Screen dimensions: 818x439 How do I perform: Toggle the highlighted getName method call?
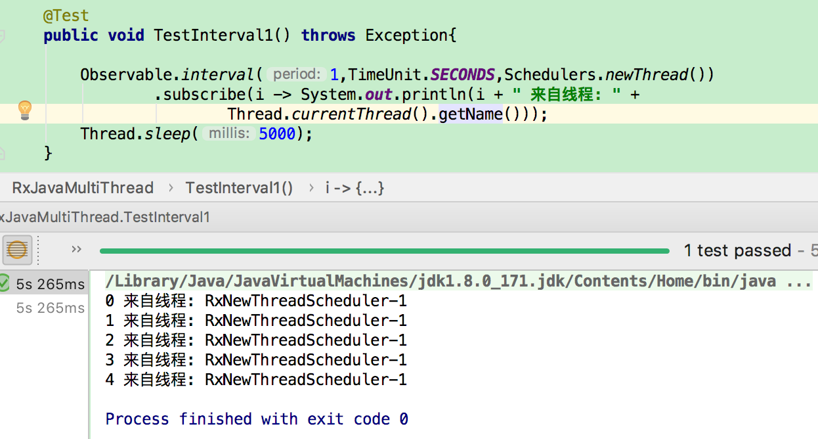click(x=470, y=114)
